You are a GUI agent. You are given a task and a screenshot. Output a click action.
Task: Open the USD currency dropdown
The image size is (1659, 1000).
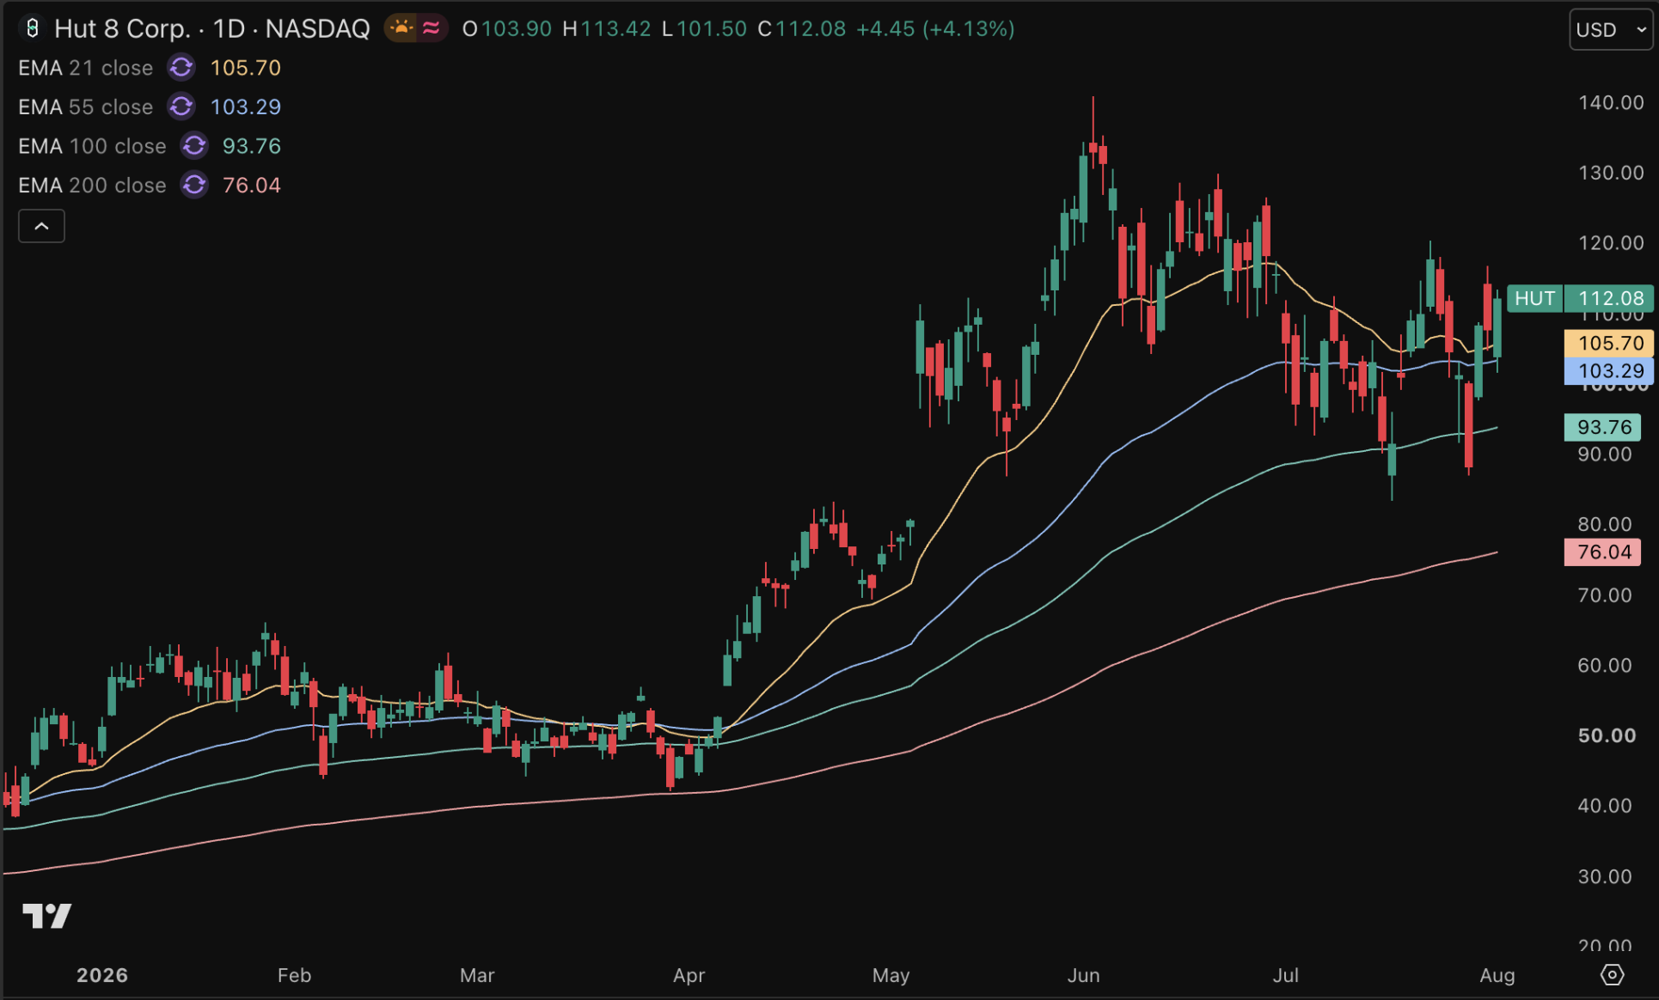(1611, 29)
